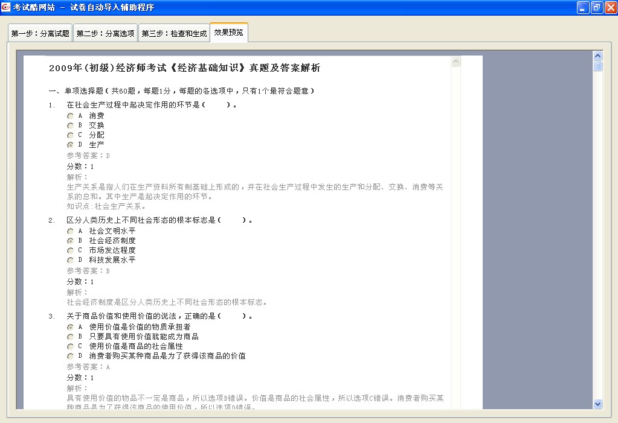The width and height of the screenshot is (618, 423).
Task: Close the 考试酷 import helper window
Action: tap(610, 7)
